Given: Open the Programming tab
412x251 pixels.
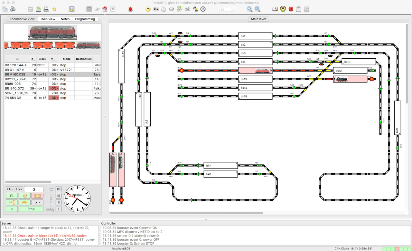Looking at the screenshot, I should pyautogui.click(x=85, y=19).
